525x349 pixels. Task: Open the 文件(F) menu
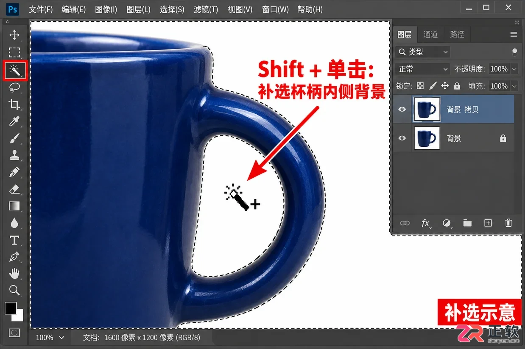[41, 9]
